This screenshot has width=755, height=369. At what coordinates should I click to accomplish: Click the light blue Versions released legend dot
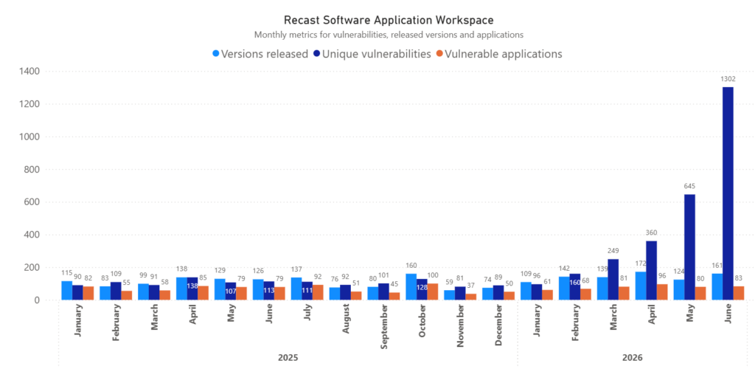click(x=216, y=54)
